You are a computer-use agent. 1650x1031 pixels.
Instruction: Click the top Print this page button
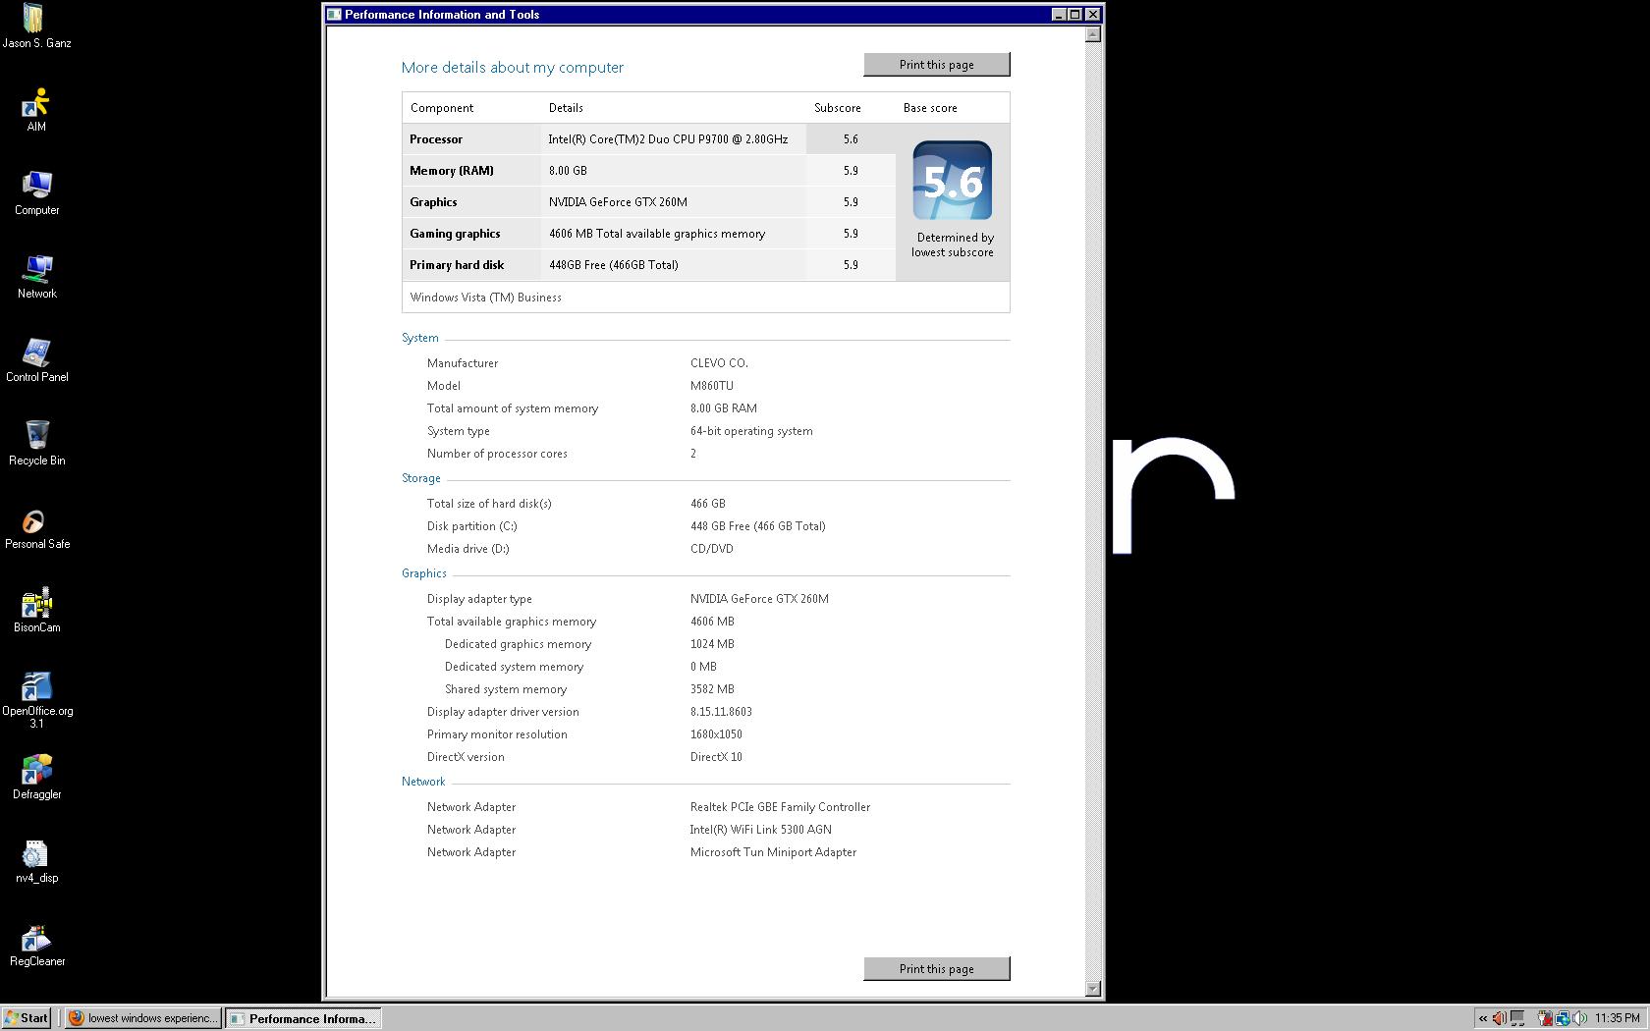click(x=937, y=65)
